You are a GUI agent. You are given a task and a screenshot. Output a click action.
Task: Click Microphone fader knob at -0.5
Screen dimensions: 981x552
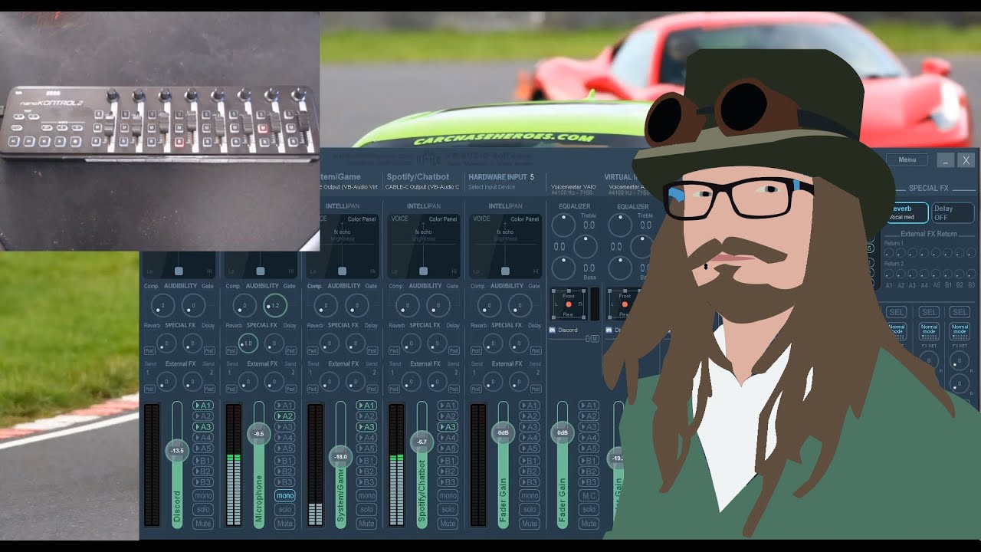click(x=259, y=433)
